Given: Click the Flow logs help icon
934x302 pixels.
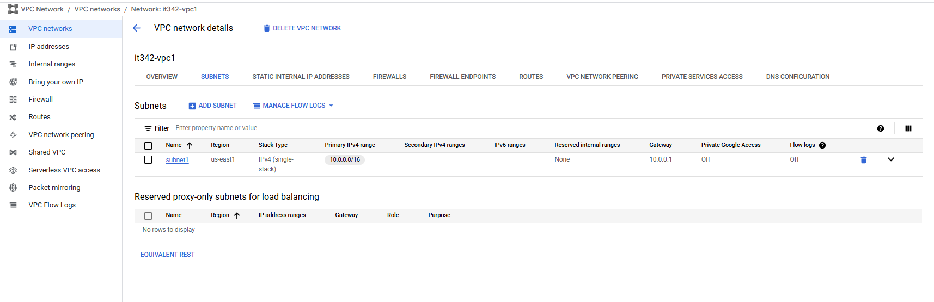Looking at the screenshot, I should point(822,145).
